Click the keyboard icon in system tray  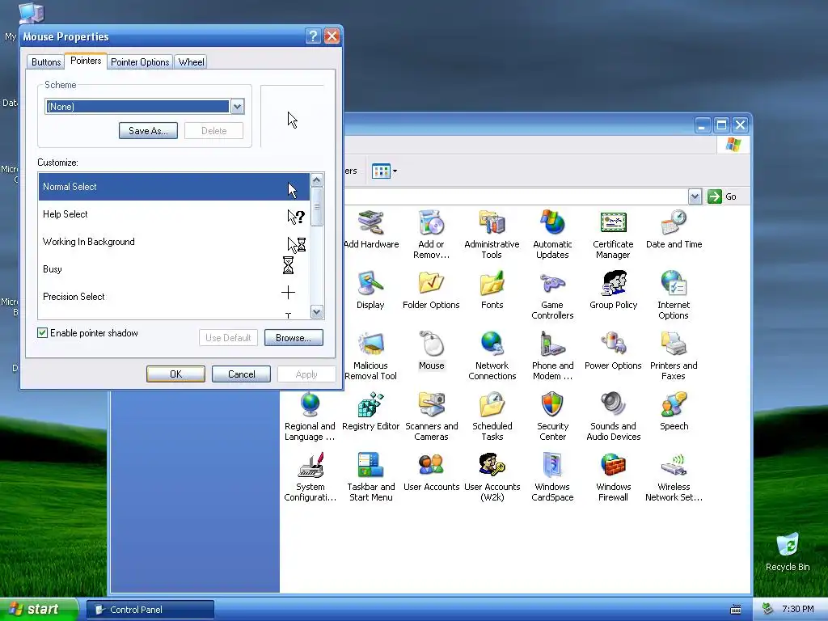736,610
